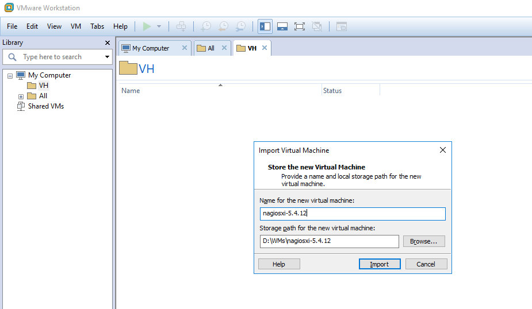532x309 pixels.
Task: Close the VH tab
Action: coord(265,48)
